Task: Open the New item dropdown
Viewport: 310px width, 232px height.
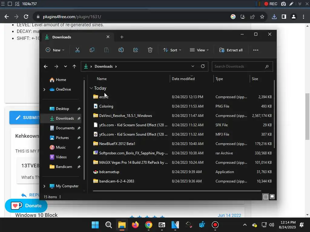Action: tap(55, 50)
